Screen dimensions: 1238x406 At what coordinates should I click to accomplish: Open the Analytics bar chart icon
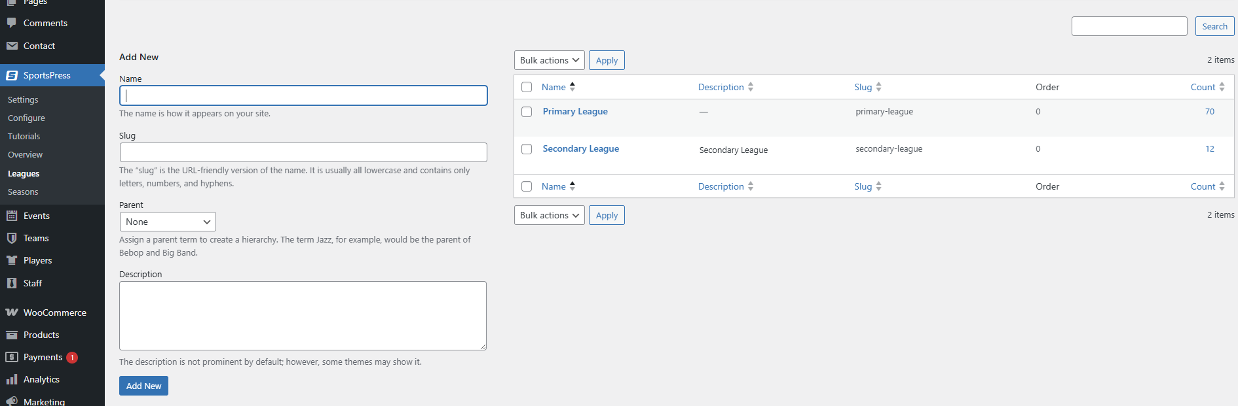click(12, 379)
